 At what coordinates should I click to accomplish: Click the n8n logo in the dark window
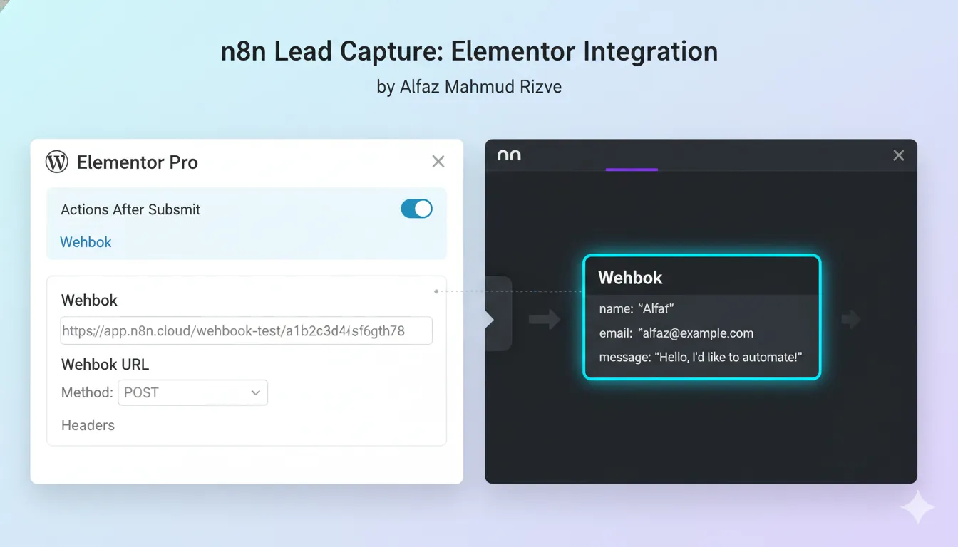point(508,155)
